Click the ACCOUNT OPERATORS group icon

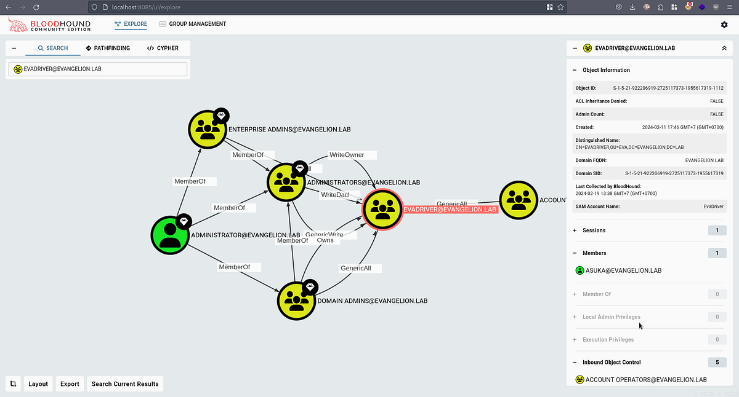(x=579, y=379)
